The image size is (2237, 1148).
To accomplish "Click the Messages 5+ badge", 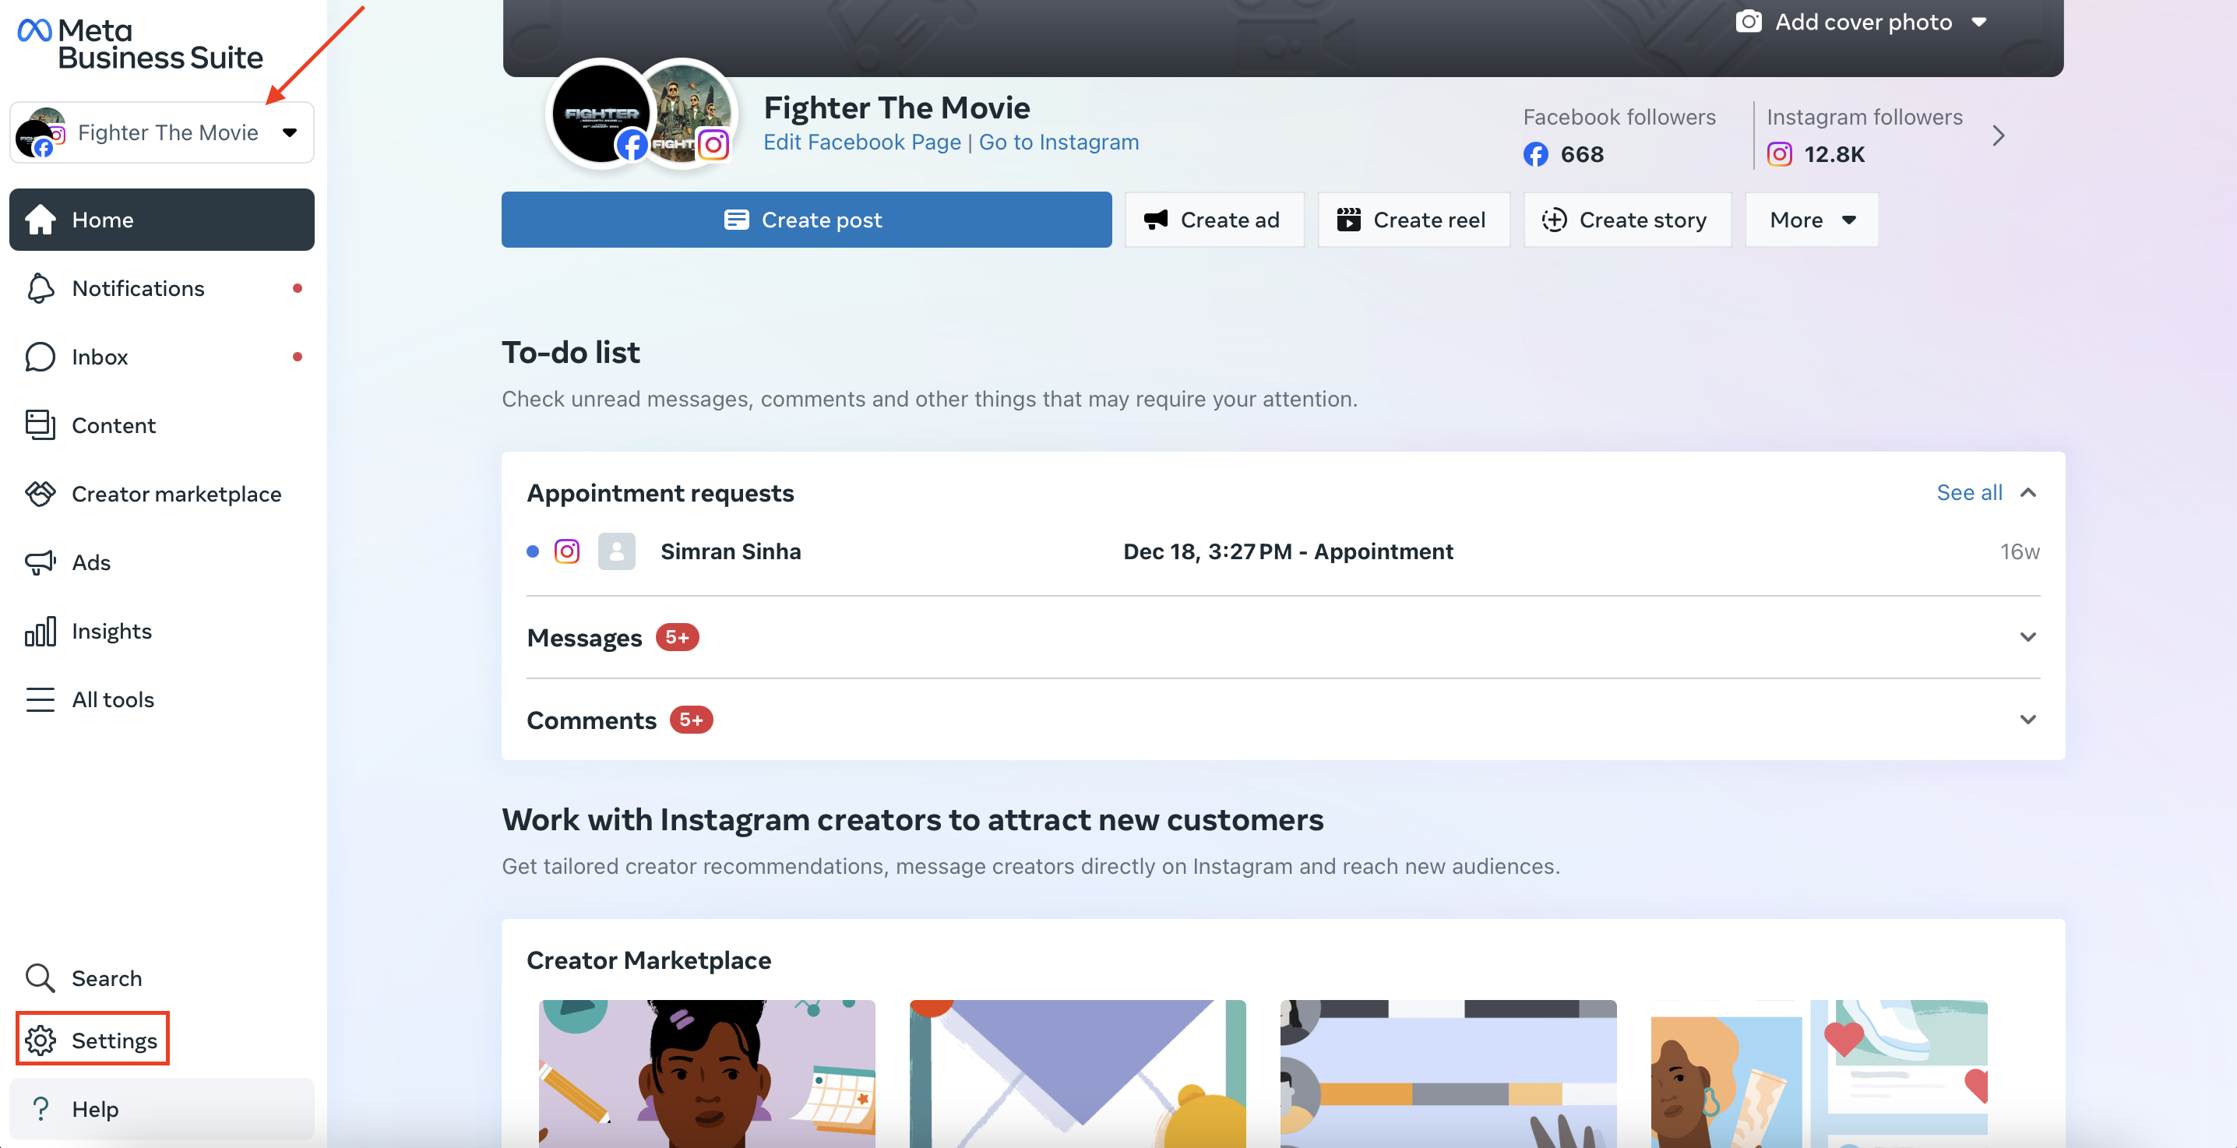I will (677, 637).
